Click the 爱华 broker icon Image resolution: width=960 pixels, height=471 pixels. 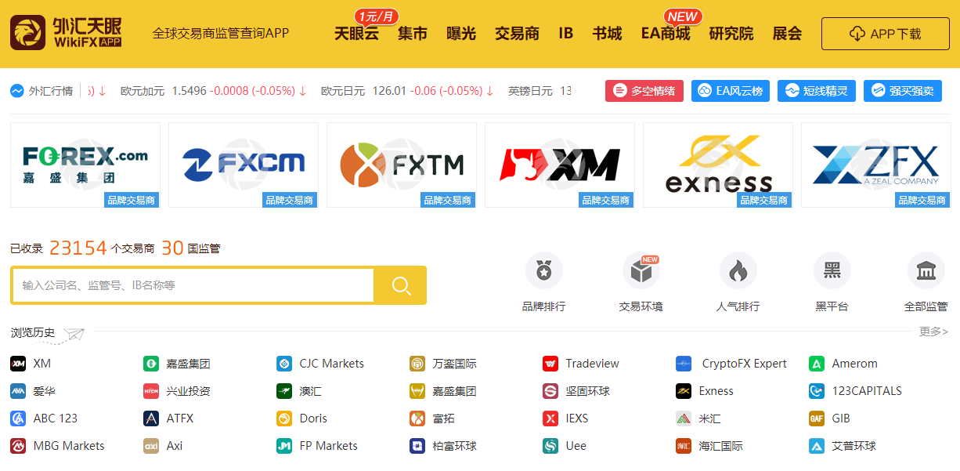point(18,391)
